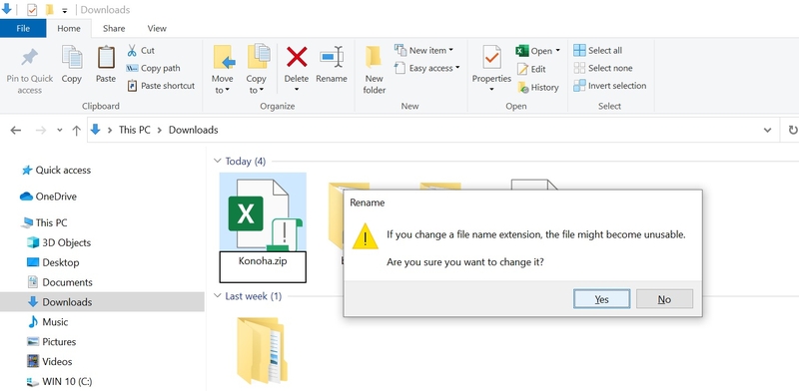Open the Move to dropdown
This screenshot has height=391, width=799.
pos(222,70)
